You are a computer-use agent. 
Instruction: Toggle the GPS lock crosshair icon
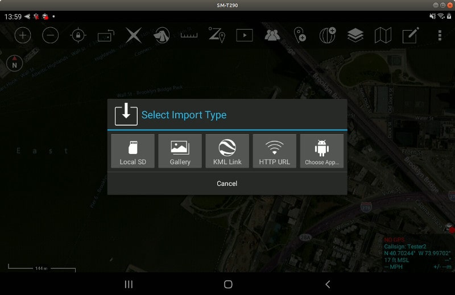(78, 35)
